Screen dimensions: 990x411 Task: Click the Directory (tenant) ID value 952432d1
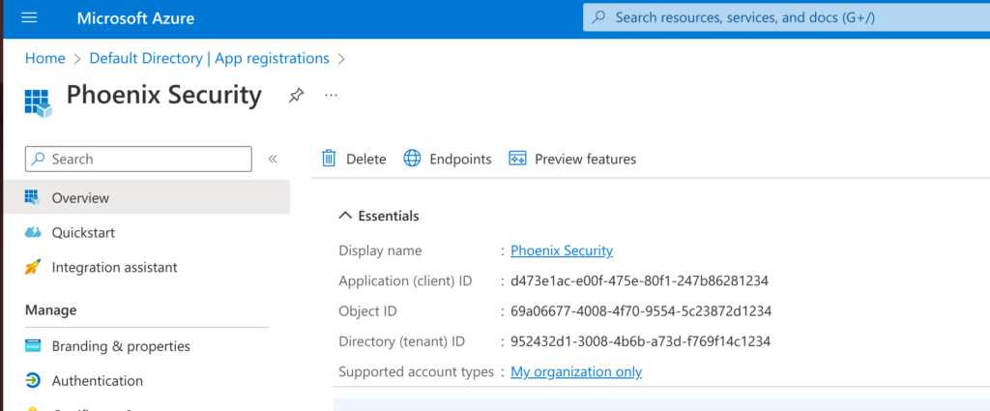pos(640,341)
